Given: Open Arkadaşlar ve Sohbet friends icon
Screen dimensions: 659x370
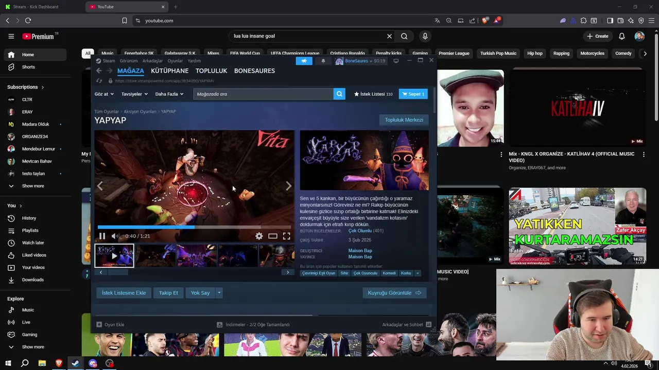Looking at the screenshot, I should tap(429, 325).
